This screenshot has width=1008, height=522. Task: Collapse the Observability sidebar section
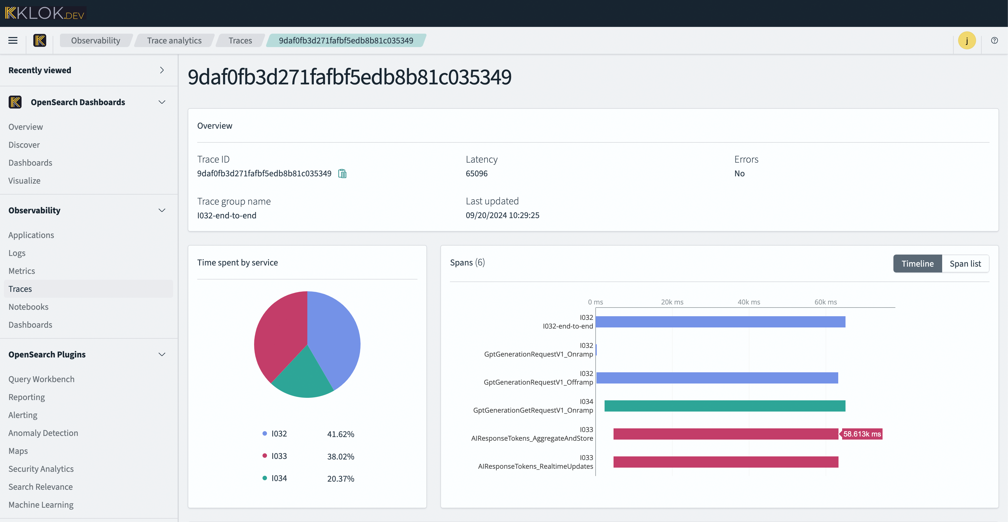[x=162, y=210]
